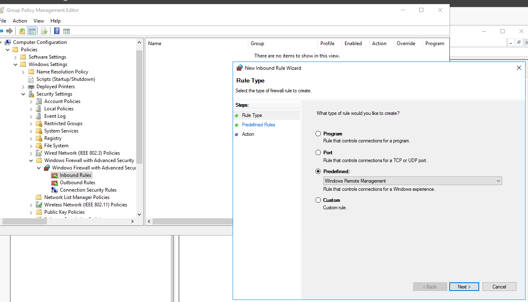Screen dimensions: 528x302
Task: Click the Restricted Groups folder icon
Action: click(39, 124)
